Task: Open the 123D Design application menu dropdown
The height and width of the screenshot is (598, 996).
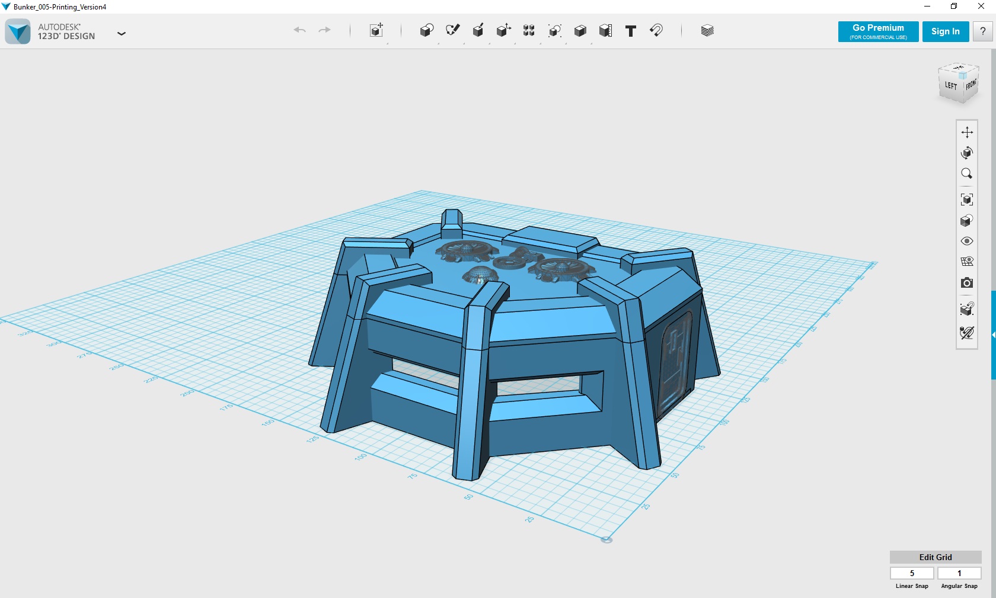Action: [122, 34]
